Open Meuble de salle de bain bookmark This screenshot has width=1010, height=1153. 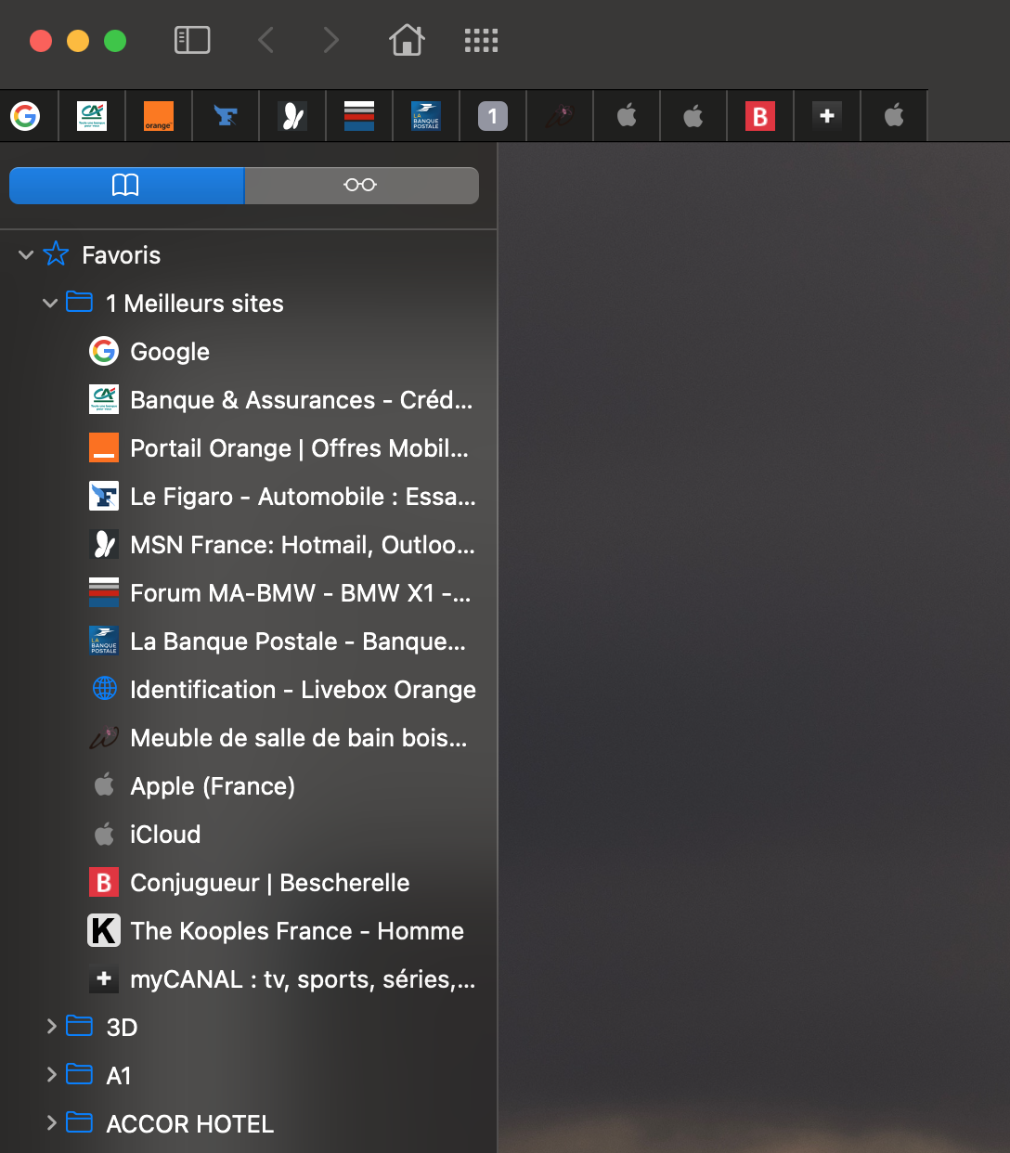(x=248, y=738)
